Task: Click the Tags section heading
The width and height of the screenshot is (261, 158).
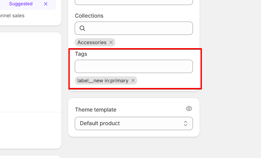Action: tap(81, 54)
